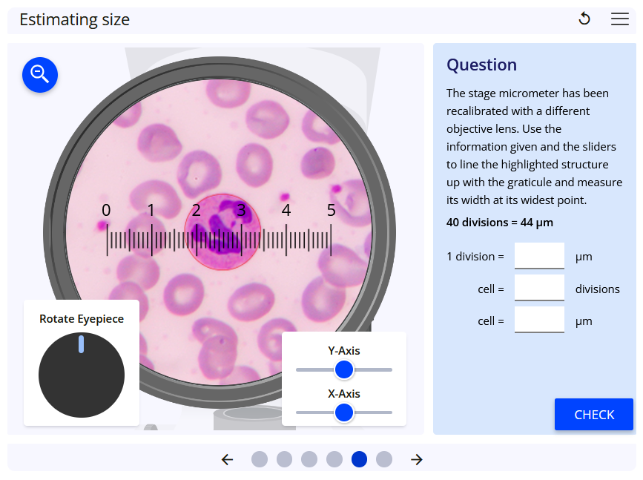Click the reset (circular arrow) icon
Image resolution: width=643 pixels, height=480 pixels.
(584, 19)
